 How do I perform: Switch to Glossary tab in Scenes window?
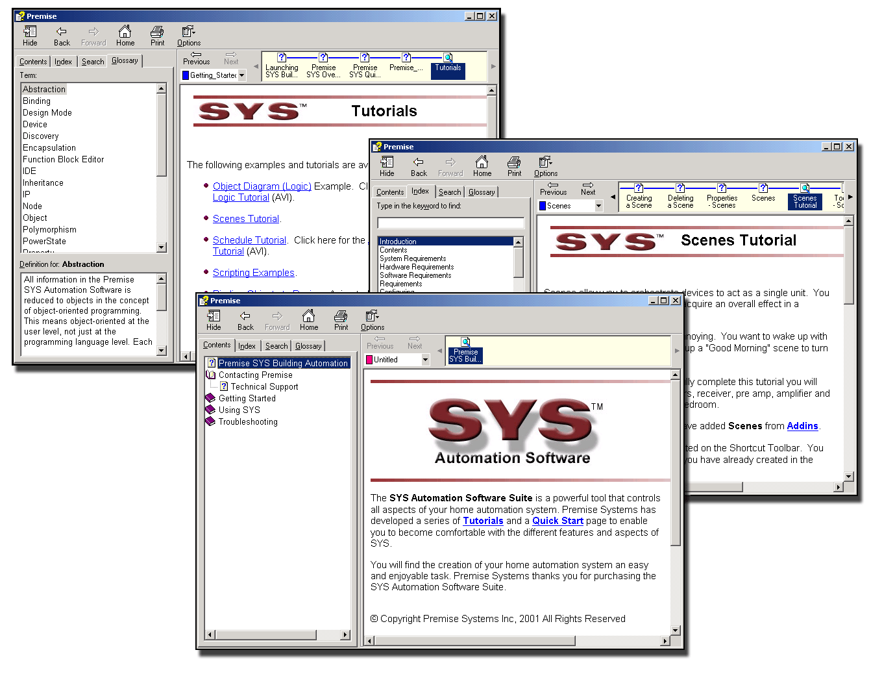[482, 192]
